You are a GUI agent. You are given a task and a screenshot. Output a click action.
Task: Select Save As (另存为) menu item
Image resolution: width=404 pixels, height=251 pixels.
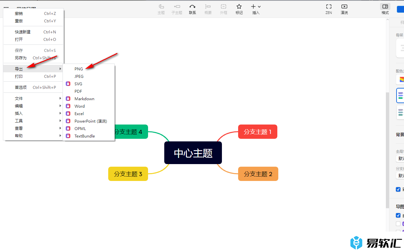click(33, 58)
